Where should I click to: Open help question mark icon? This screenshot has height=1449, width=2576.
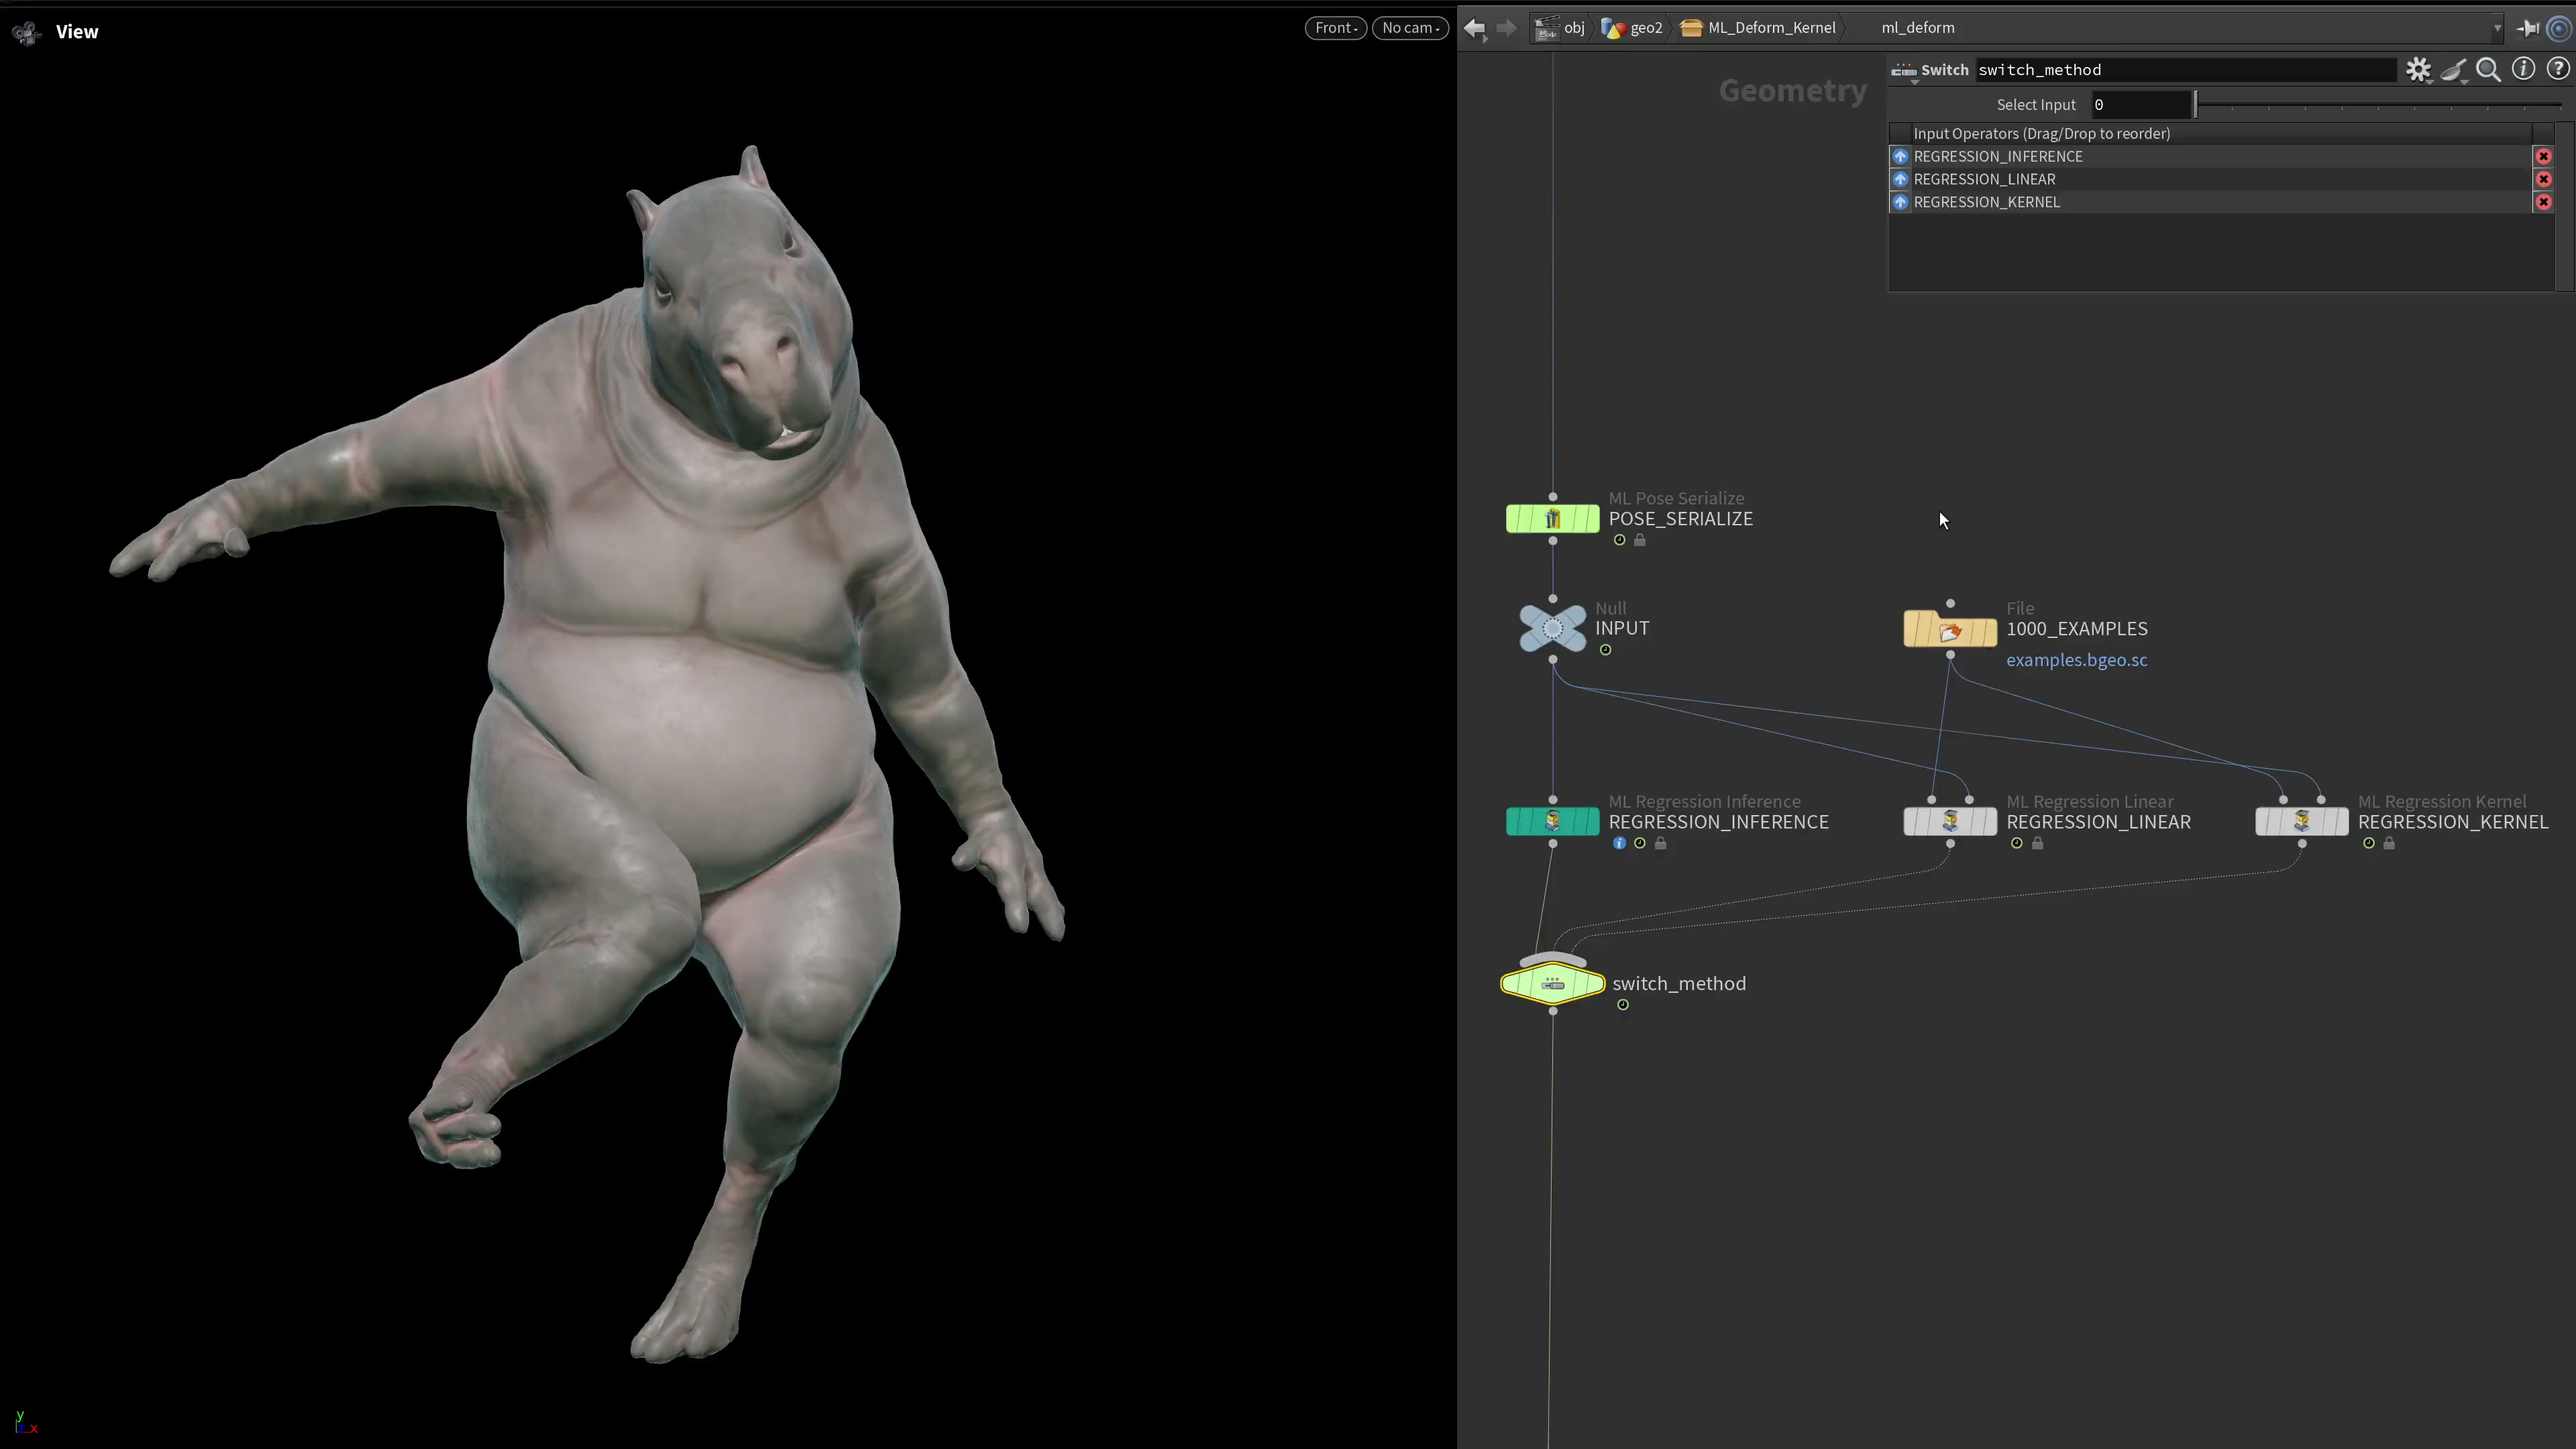tap(2557, 69)
